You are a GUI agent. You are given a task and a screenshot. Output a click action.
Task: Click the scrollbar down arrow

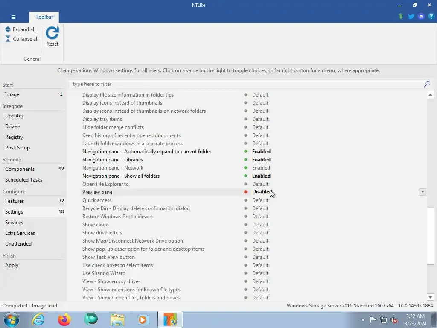(430, 297)
